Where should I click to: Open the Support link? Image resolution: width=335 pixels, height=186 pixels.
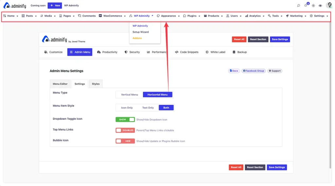click(x=275, y=71)
